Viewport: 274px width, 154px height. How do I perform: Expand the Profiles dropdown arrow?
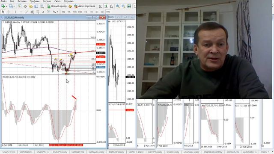(x=14, y=6)
